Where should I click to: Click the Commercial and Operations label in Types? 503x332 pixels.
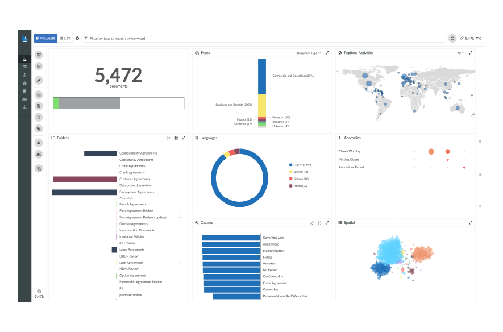[293, 76]
